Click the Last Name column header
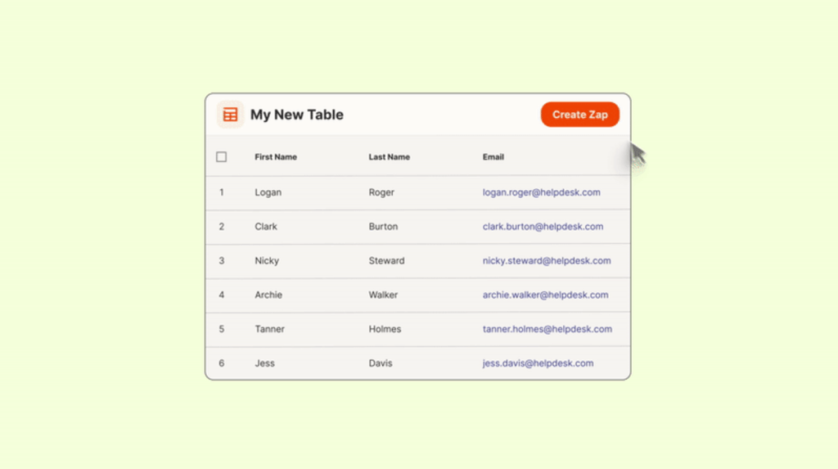Viewport: 838px width, 469px height. tap(389, 157)
